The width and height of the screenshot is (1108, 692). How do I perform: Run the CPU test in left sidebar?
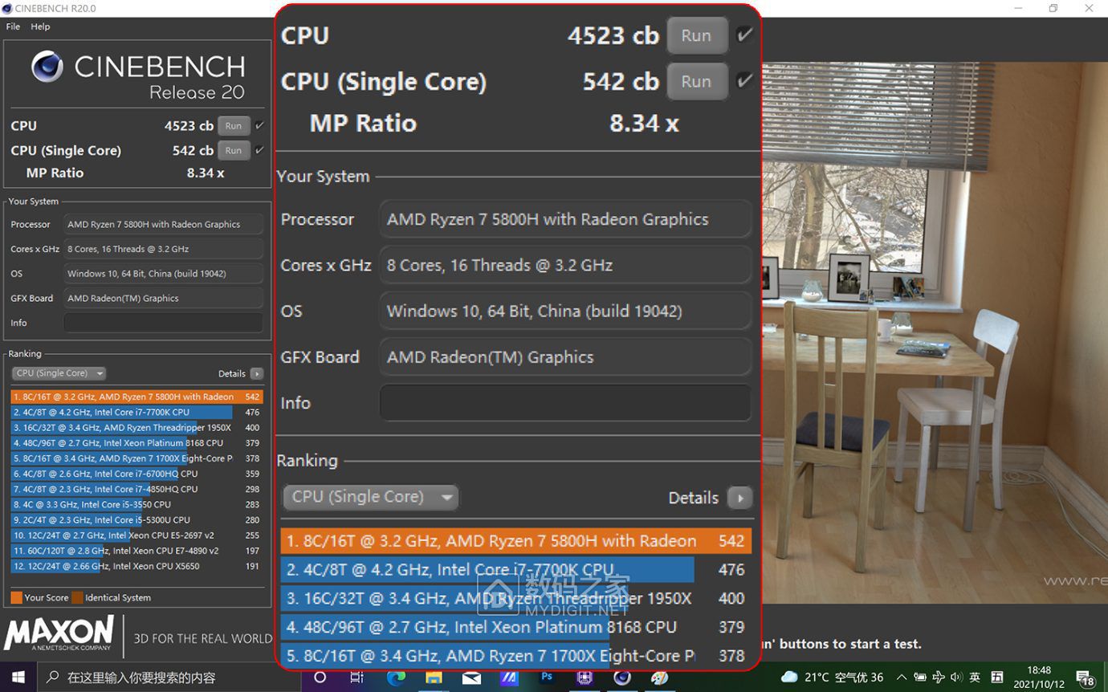pyautogui.click(x=234, y=126)
